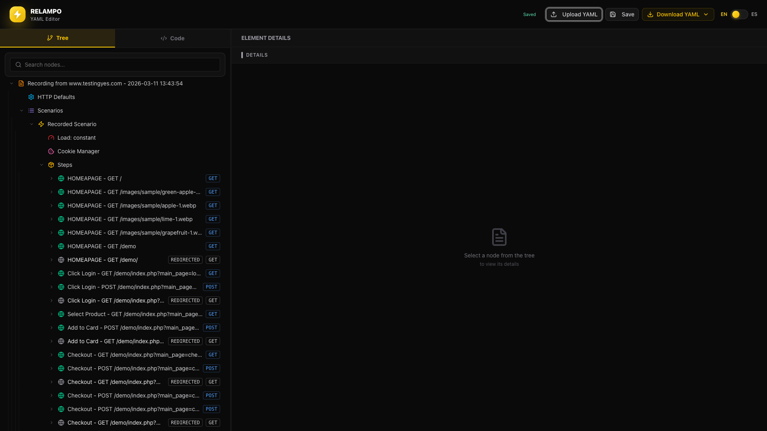Click the Upload YAML button
The image size is (767, 431).
(574, 14)
